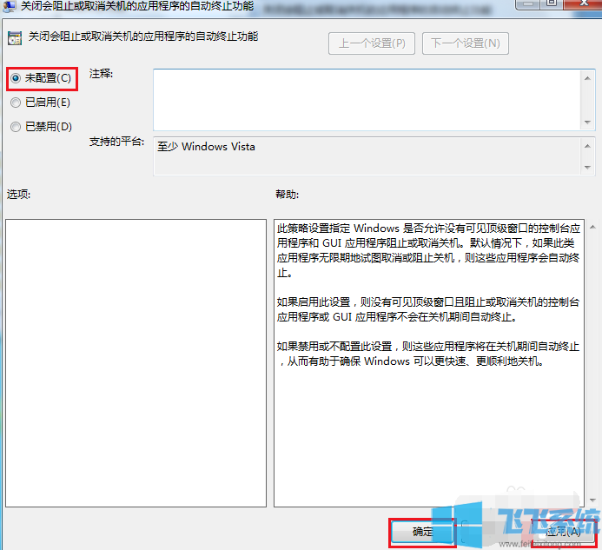Image resolution: width=602 pixels, height=550 pixels.
Task: Maximize the policy dialog window
Action: pos(552,3)
